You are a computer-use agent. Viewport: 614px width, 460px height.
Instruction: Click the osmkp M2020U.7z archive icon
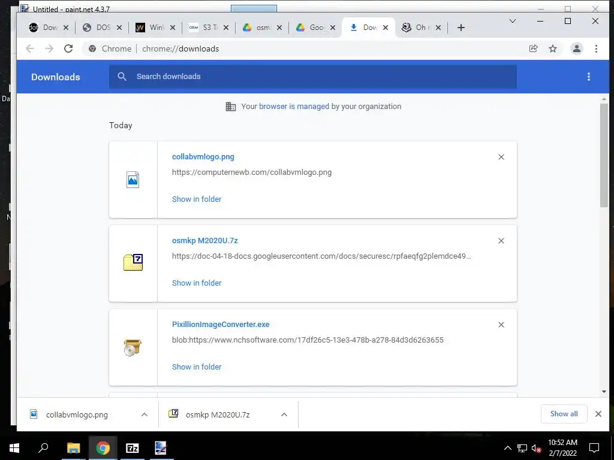pyautogui.click(x=133, y=262)
